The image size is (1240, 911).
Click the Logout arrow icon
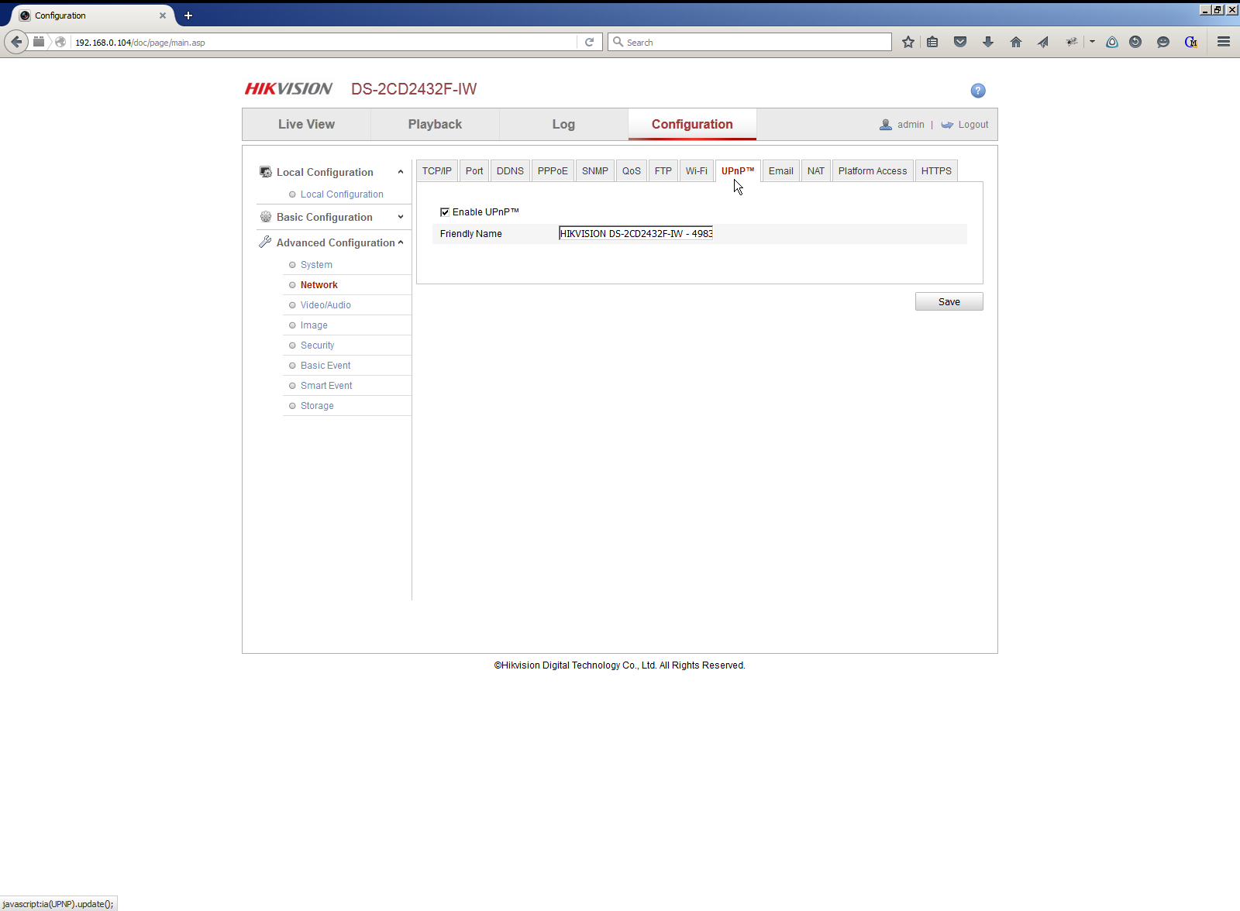[947, 125]
